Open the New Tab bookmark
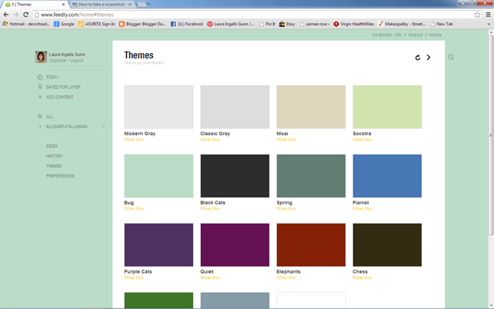Viewport: 494px width, 309px height. click(441, 24)
